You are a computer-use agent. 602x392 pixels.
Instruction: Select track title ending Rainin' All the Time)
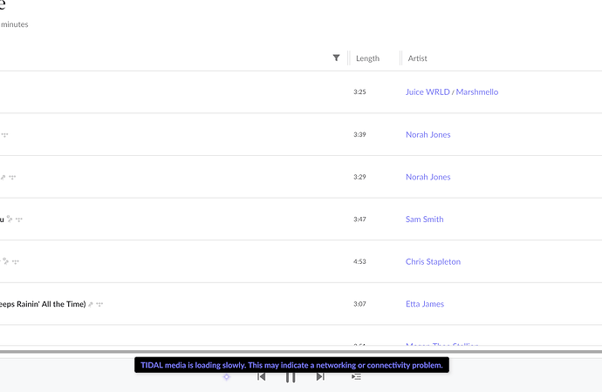(x=43, y=304)
